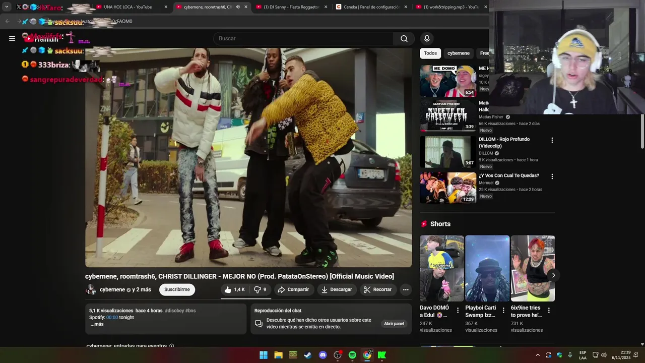The image size is (645, 363).
Task: Open the Playboi Carti Swamp Izzo short
Action: [x=487, y=268]
